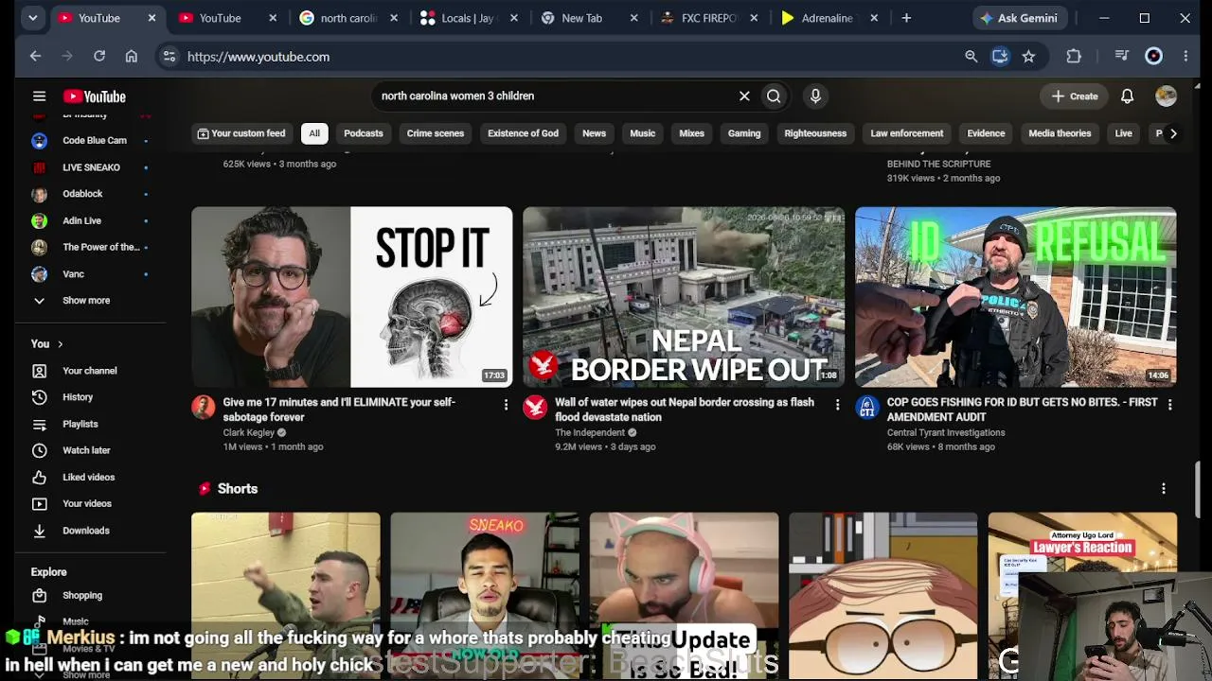Click the magnifying glass search button
Viewport: 1212px width, 681px height.
click(774, 96)
